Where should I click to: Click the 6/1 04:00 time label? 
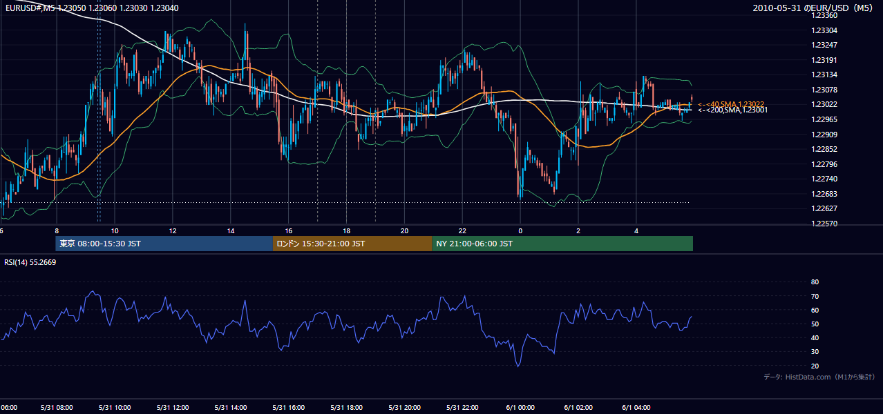click(x=636, y=408)
